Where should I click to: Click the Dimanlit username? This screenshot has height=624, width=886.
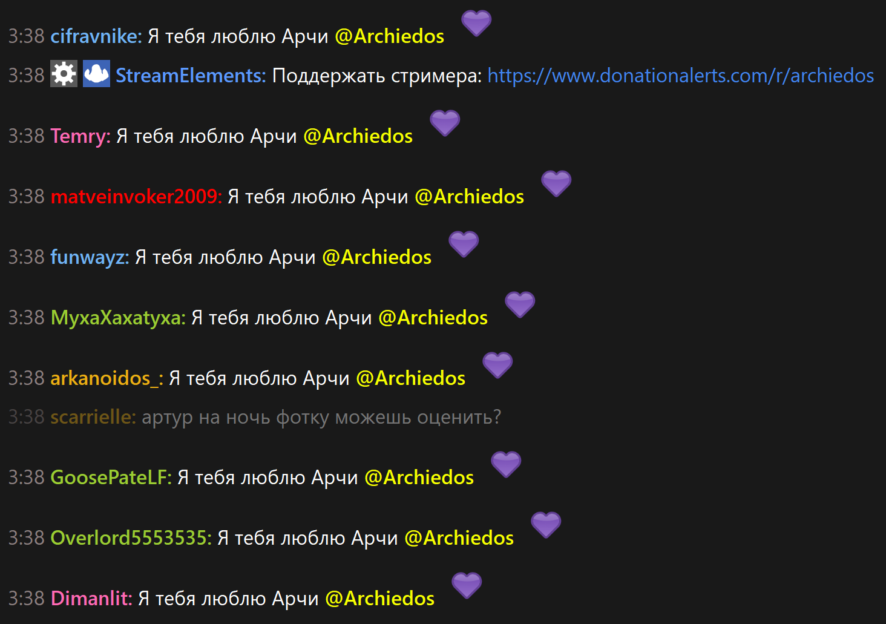point(91,599)
